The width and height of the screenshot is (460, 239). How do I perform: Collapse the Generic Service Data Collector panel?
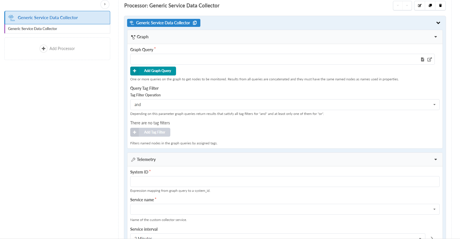tap(438, 23)
